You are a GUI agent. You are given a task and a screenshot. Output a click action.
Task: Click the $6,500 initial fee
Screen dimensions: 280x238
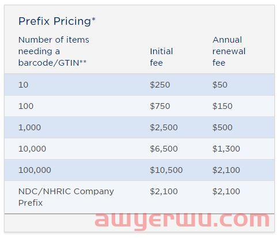(x=164, y=149)
